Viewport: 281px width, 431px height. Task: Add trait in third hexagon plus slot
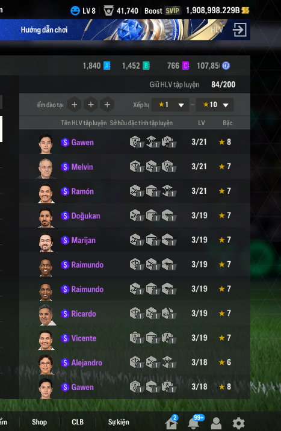107,105
